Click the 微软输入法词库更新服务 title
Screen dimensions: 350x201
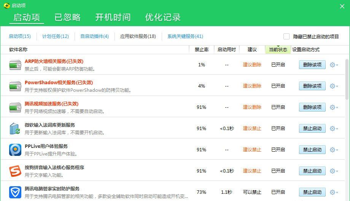(50, 125)
